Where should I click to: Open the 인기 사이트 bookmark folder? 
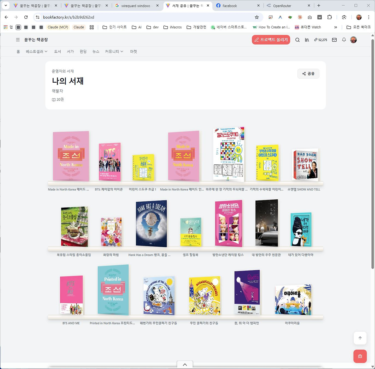click(x=115, y=27)
